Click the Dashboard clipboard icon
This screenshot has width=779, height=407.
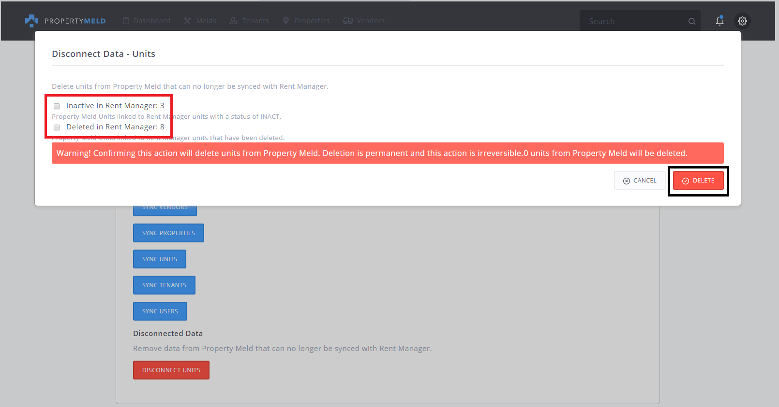coord(126,21)
